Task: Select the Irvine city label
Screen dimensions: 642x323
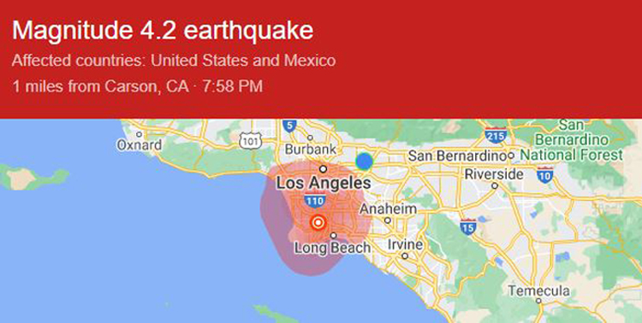Action: click(x=405, y=244)
